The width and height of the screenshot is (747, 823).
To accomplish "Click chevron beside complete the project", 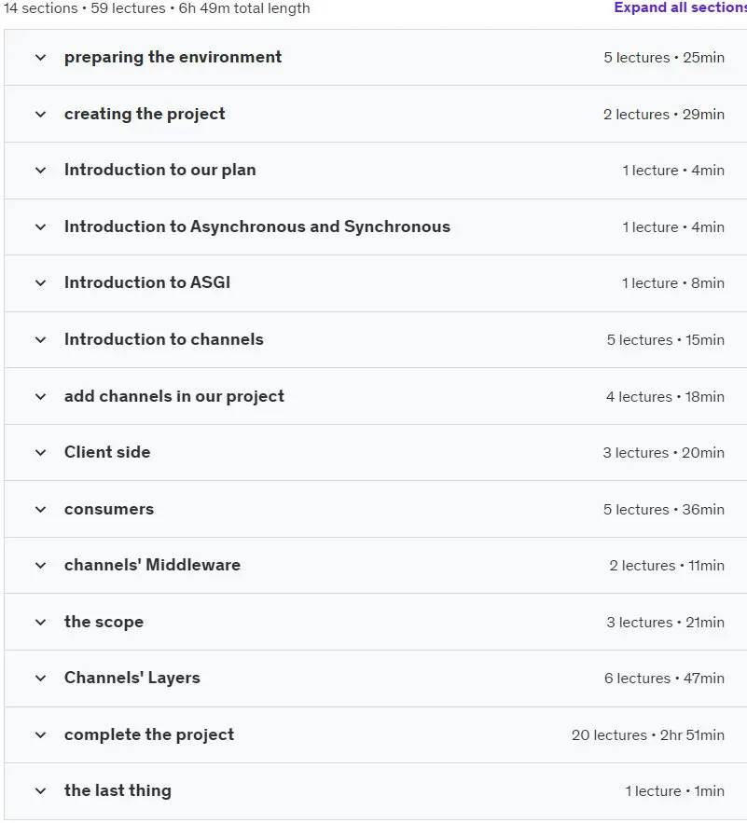I will (40, 735).
